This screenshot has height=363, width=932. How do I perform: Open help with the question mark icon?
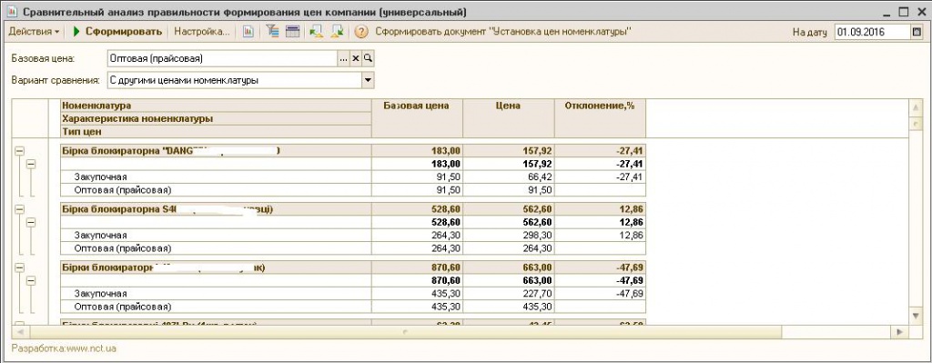pyautogui.click(x=360, y=32)
